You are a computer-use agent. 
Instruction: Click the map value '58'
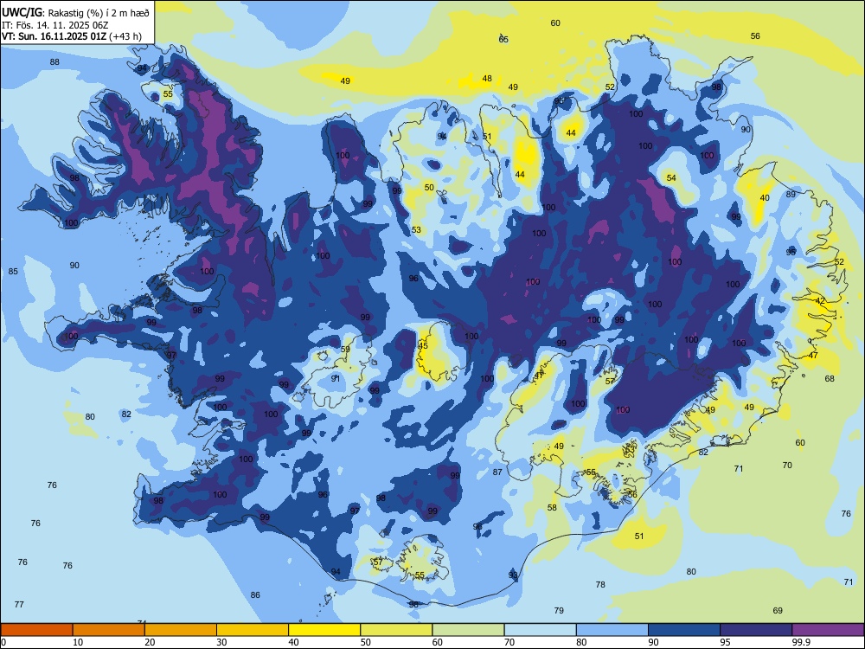(552, 508)
